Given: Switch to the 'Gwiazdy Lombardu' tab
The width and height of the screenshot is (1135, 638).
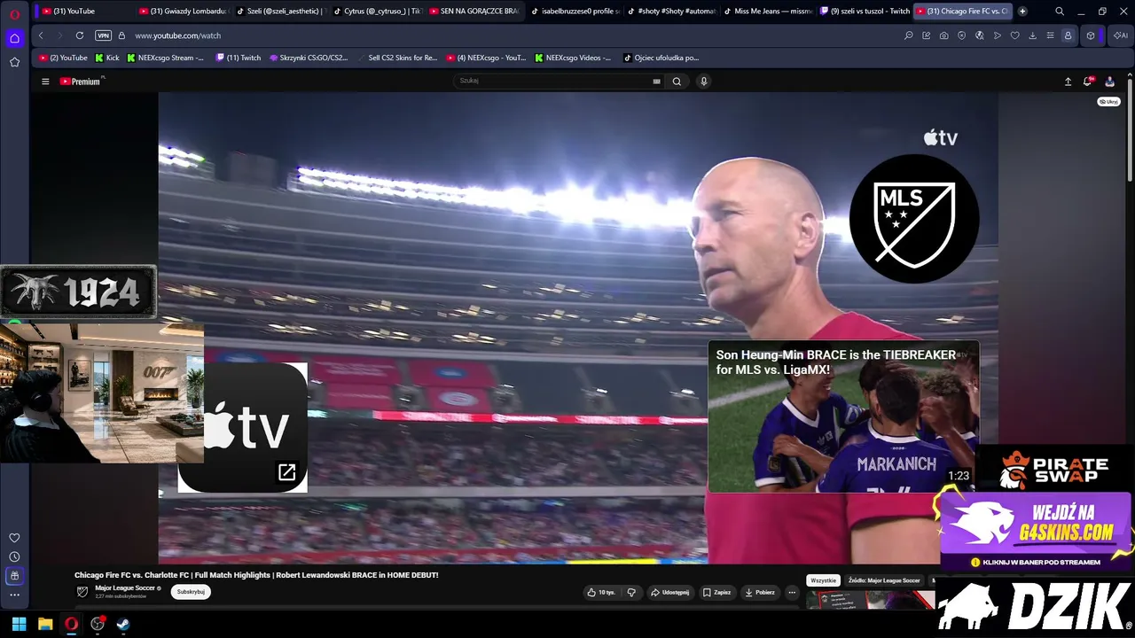Looking at the screenshot, I should (184, 12).
